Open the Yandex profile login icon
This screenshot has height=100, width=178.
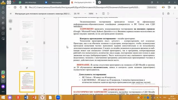point(3,2)
